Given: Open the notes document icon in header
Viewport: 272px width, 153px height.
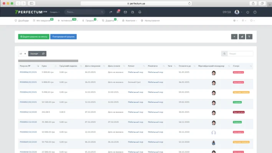Looking at the screenshot, I should [132, 12].
